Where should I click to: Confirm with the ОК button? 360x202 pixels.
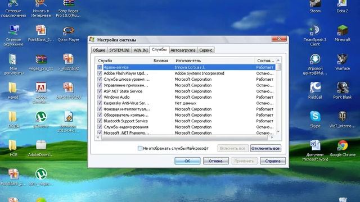[x=187, y=161]
